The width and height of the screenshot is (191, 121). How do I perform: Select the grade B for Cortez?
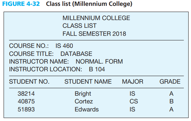[171, 101]
